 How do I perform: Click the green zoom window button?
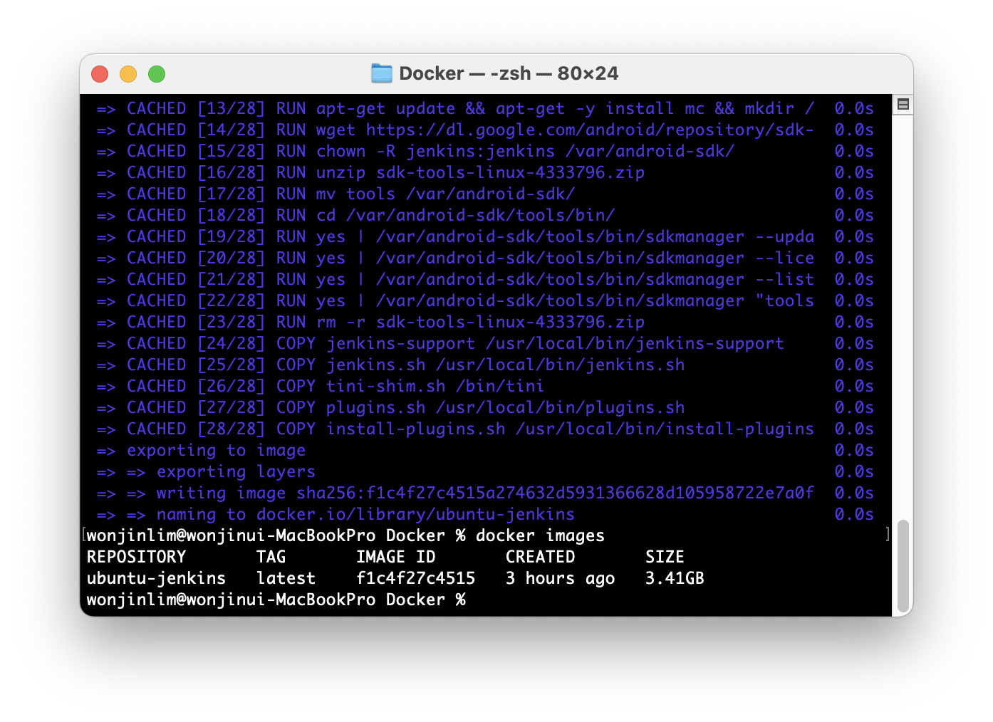pyautogui.click(x=157, y=74)
